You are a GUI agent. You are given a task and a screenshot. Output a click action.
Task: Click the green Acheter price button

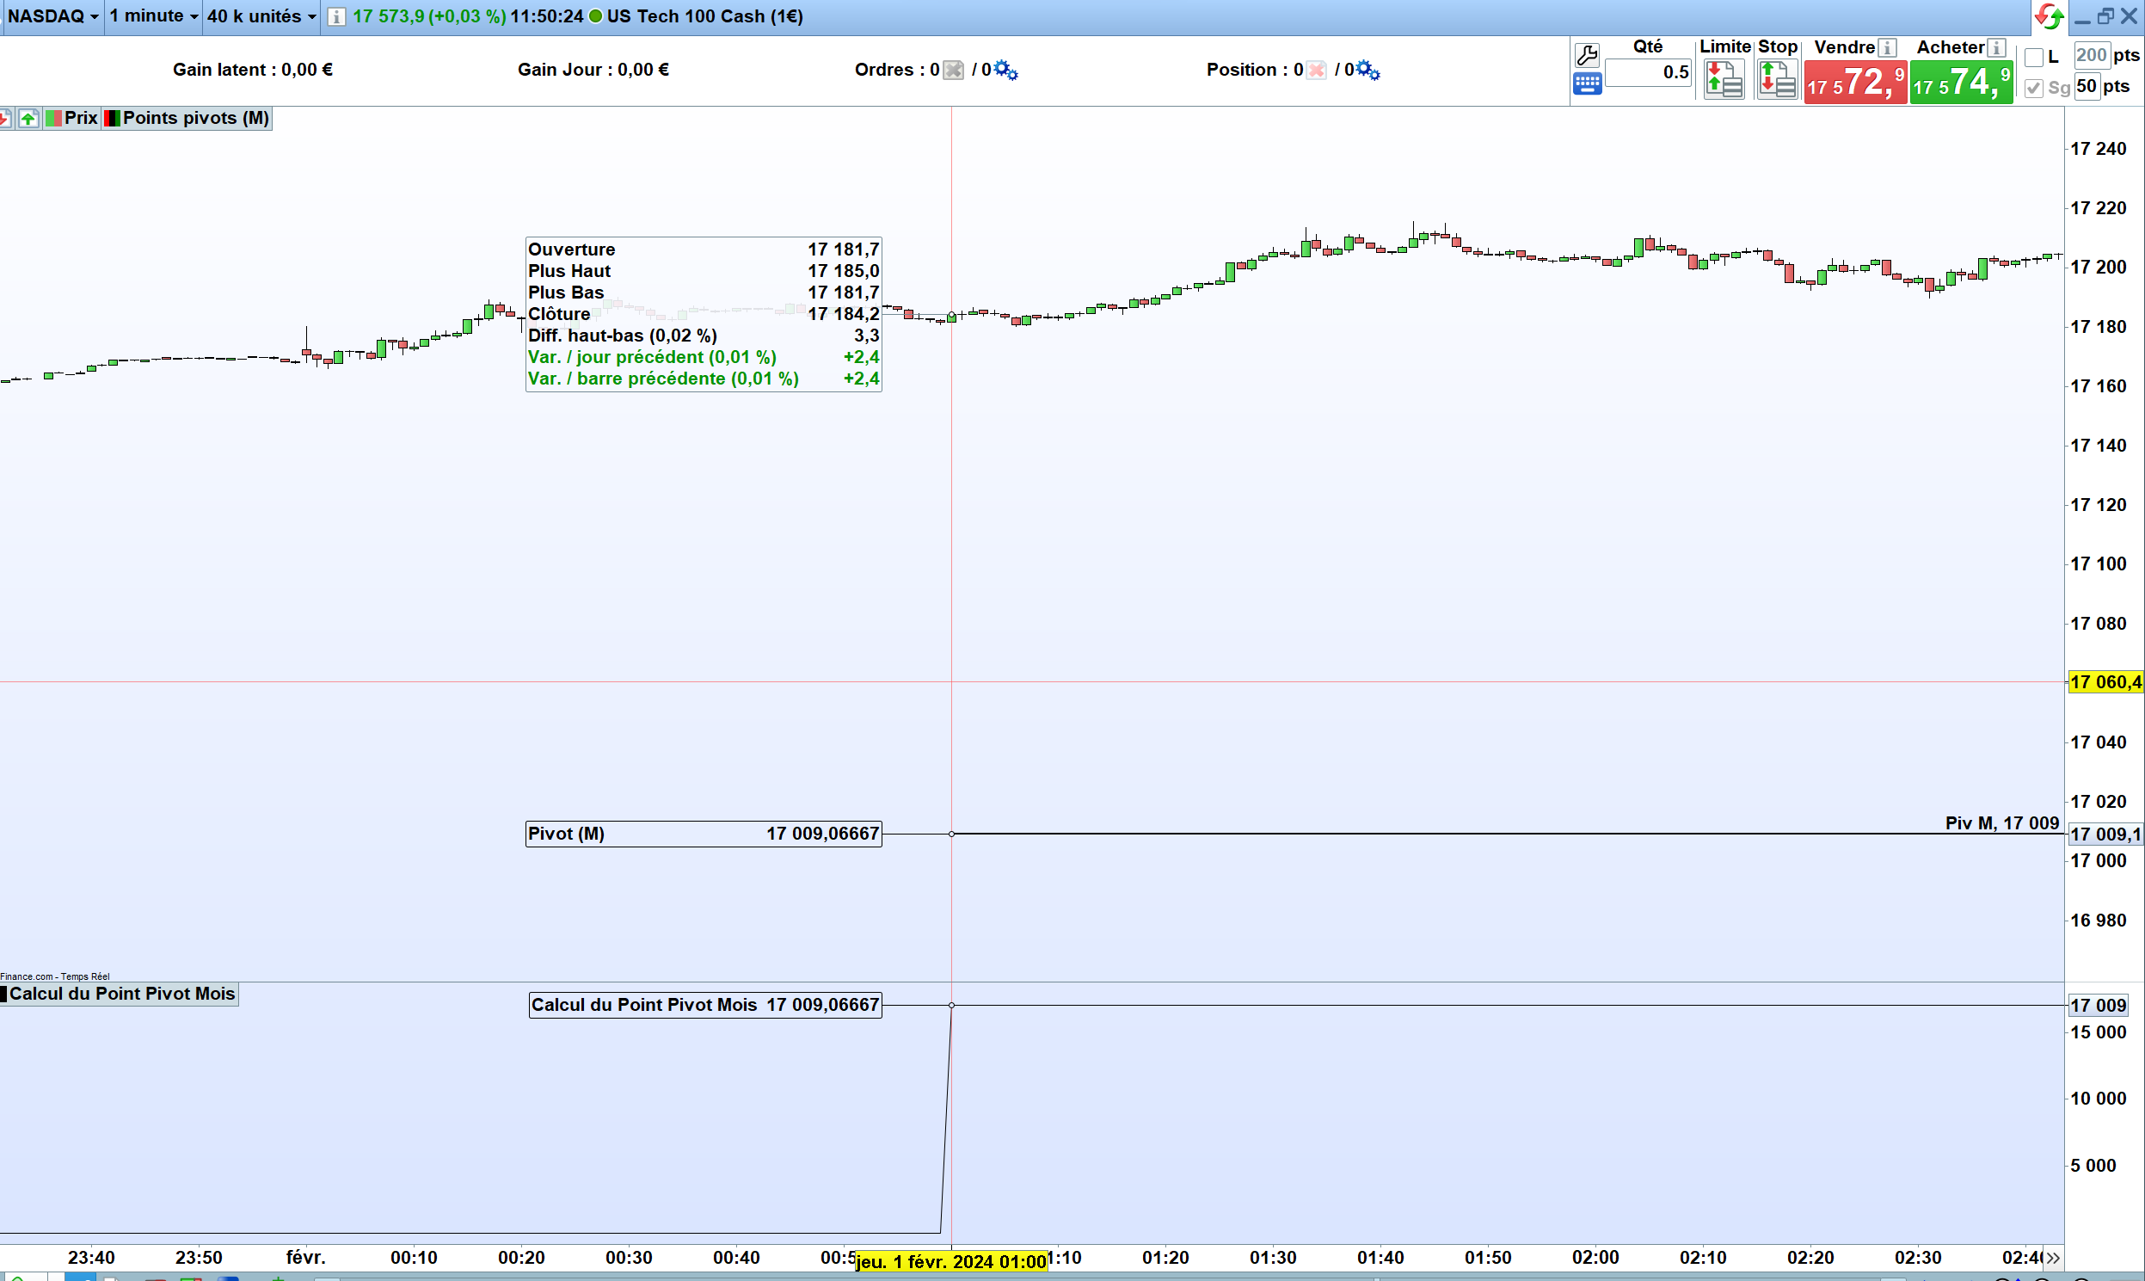click(1960, 83)
